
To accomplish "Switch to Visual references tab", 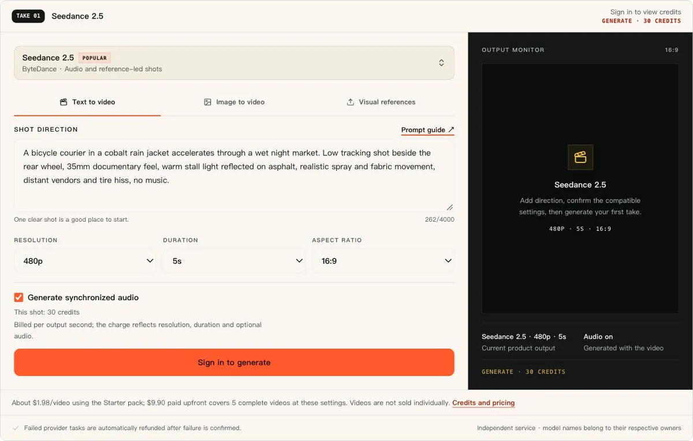I will pos(381,102).
